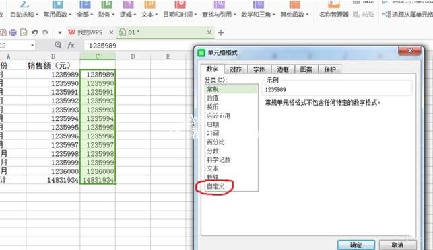Image resolution: width=433 pixels, height=250 pixels.
Task: Expand the 财务 dropdown arrow
Action: coord(113,15)
